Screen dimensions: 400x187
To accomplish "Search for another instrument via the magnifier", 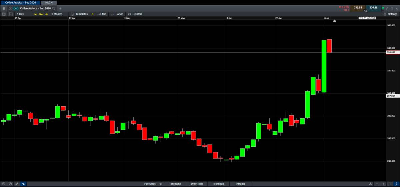I will point(54,8).
